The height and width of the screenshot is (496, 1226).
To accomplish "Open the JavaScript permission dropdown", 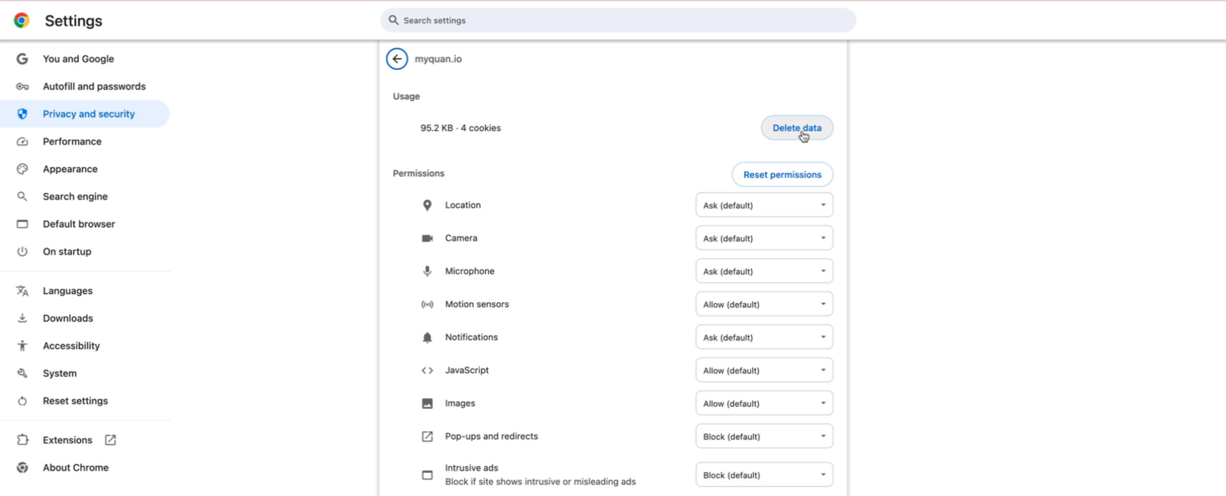I will pos(764,370).
